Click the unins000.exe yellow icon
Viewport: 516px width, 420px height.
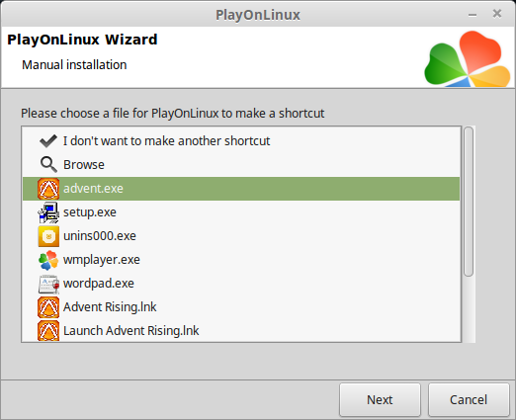(48, 236)
